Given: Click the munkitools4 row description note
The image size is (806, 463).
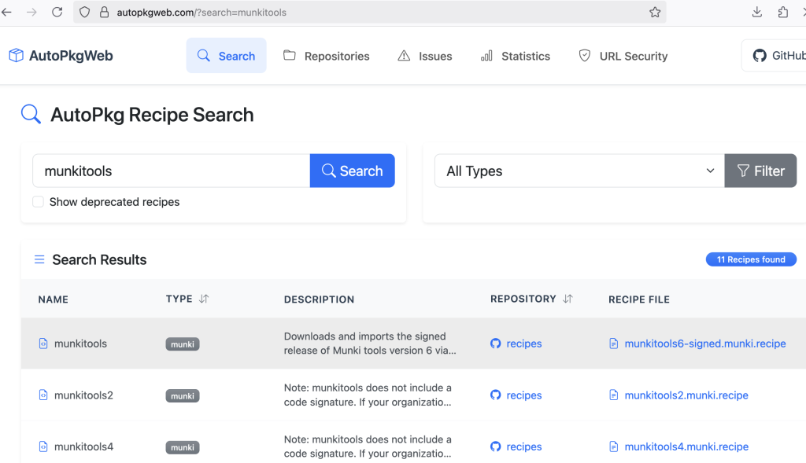Looking at the screenshot, I should click(368, 446).
